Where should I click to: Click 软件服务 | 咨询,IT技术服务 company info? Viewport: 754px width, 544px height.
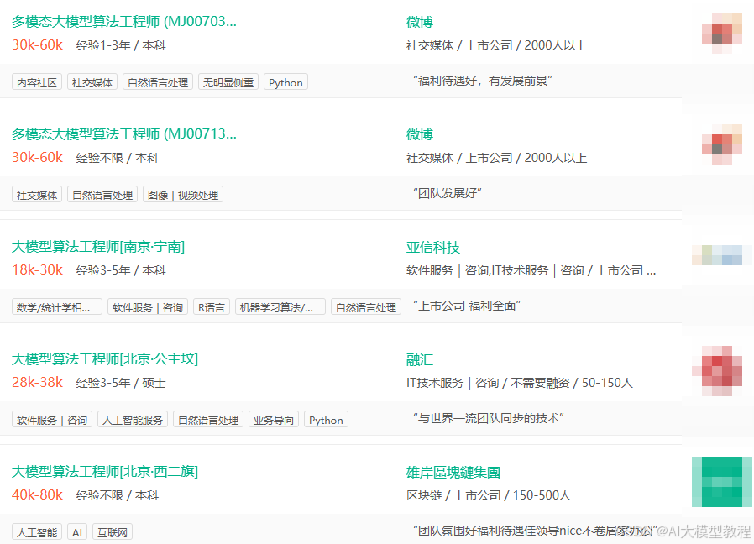coord(531,270)
